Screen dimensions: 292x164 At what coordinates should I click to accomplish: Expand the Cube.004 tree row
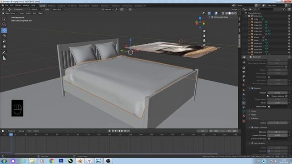coord(249,31)
